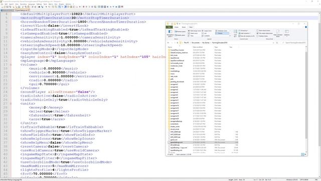Choose Details layout in Explorer ribbon
Viewport: 321px width, 181px height.
coord(222,33)
